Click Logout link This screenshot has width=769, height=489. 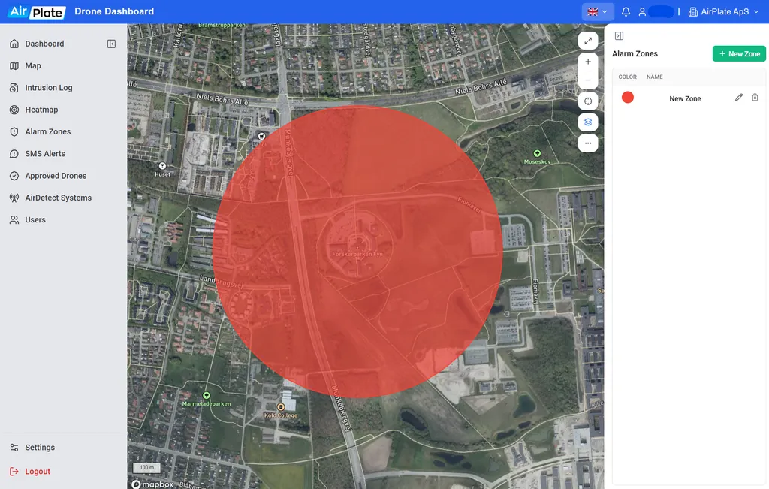(x=38, y=471)
